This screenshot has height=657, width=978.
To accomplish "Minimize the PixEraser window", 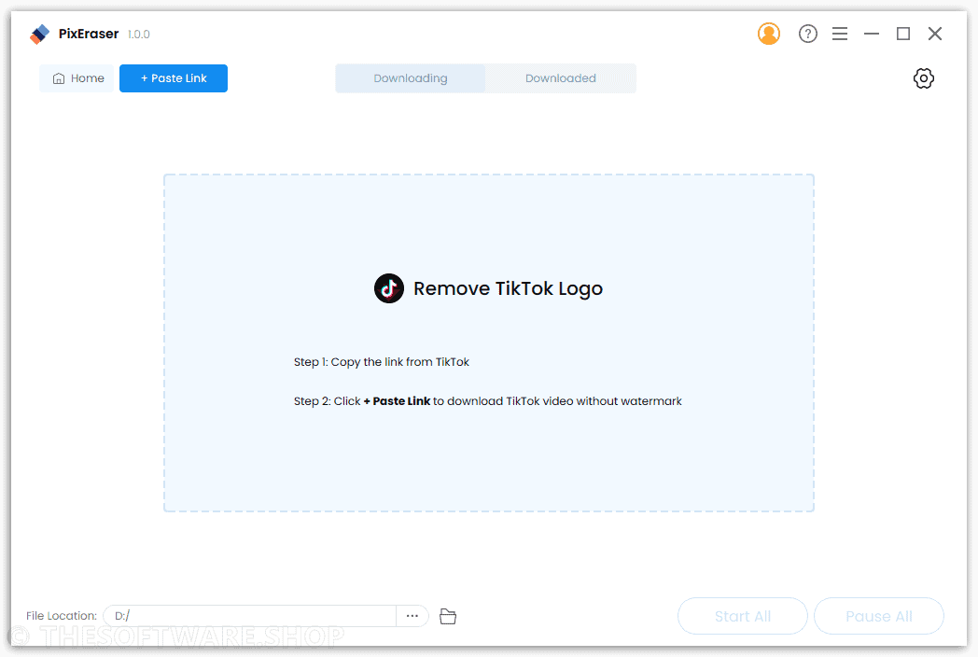I will tap(872, 34).
